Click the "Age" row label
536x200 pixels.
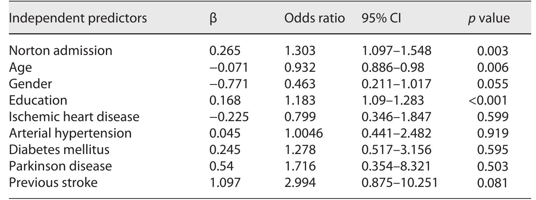tap(21, 67)
